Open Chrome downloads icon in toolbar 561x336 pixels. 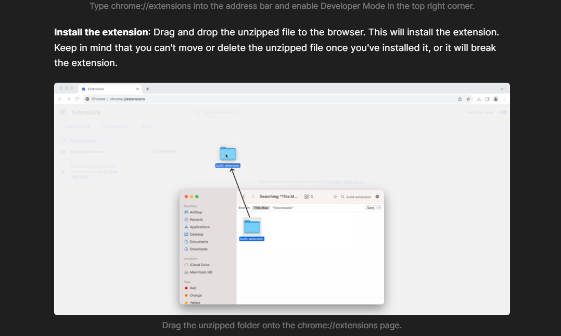(479, 99)
